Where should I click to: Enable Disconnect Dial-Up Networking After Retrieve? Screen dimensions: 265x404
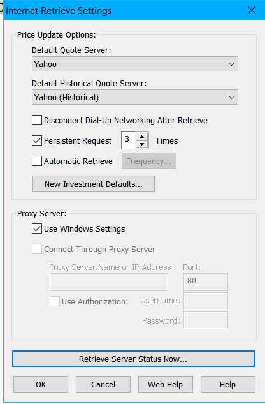[x=37, y=120]
